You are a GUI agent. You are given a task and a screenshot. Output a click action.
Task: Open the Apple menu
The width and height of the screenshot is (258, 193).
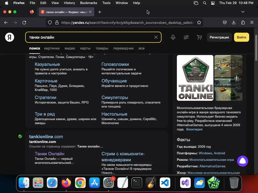pyautogui.click(x=7, y=3)
